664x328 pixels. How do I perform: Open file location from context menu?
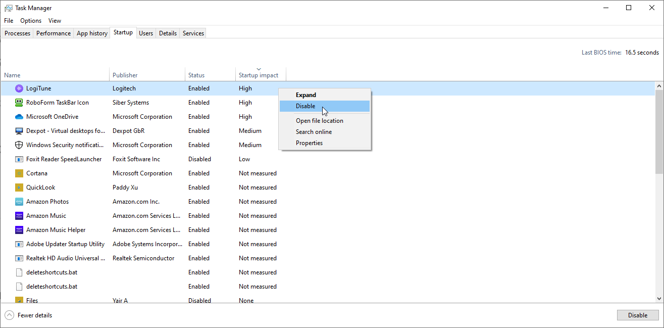320,121
